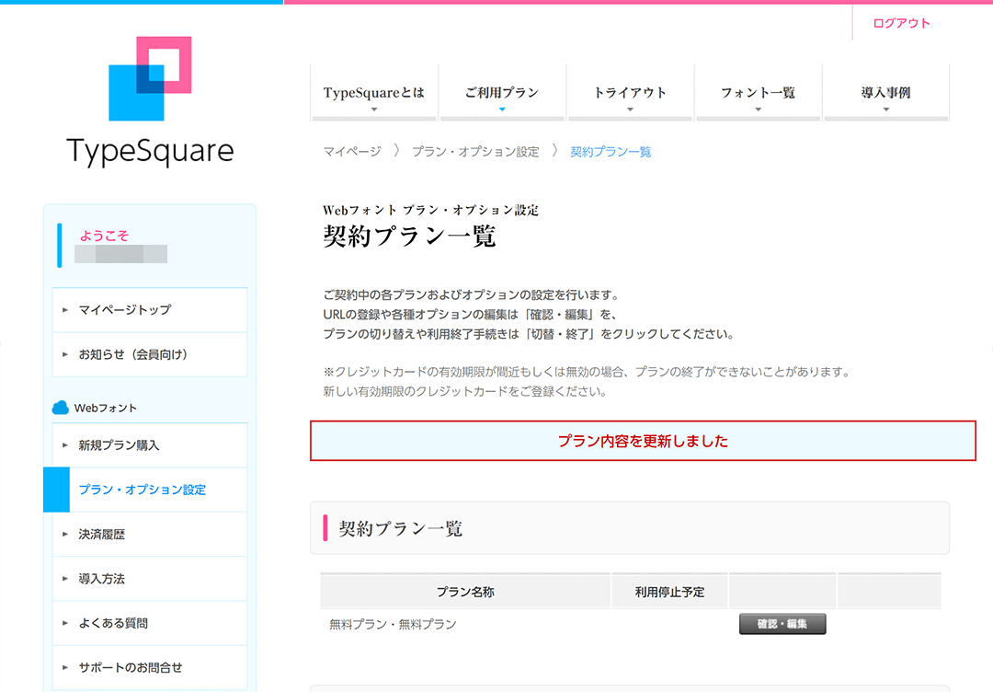The height and width of the screenshot is (692, 993).
Task: Open お知らせ（会員向け） in the sidebar
Action: point(150,355)
